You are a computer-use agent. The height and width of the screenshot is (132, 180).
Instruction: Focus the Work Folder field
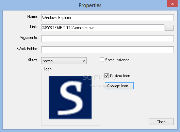coord(108,50)
